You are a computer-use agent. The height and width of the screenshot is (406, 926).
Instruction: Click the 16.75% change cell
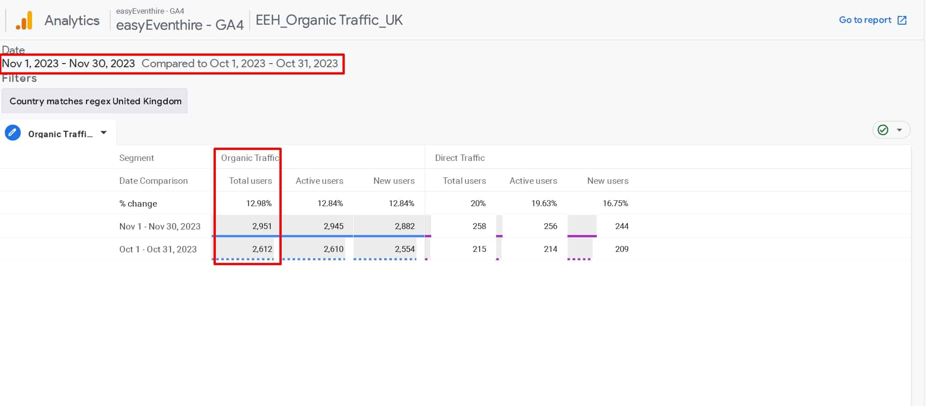(615, 203)
